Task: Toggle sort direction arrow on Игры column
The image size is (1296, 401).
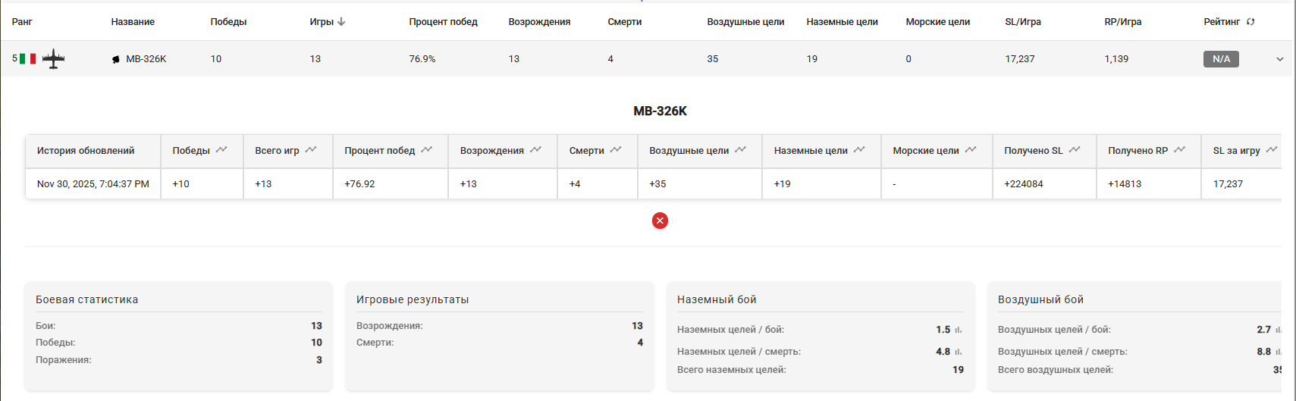Action: coord(341,22)
